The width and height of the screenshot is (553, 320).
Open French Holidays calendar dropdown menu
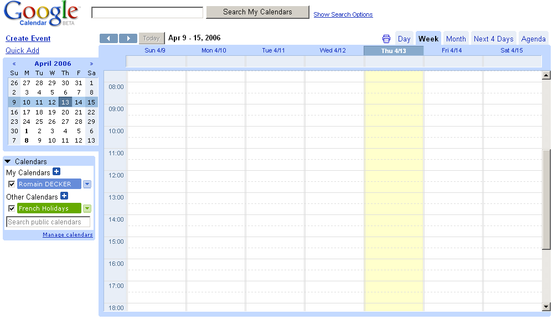point(87,208)
